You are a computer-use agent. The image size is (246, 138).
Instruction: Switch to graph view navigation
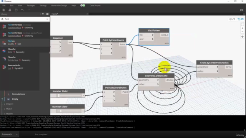click(240, 19)
